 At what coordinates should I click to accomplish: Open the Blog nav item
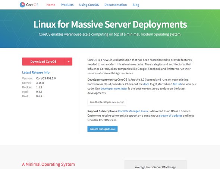[x=136, y=5]
